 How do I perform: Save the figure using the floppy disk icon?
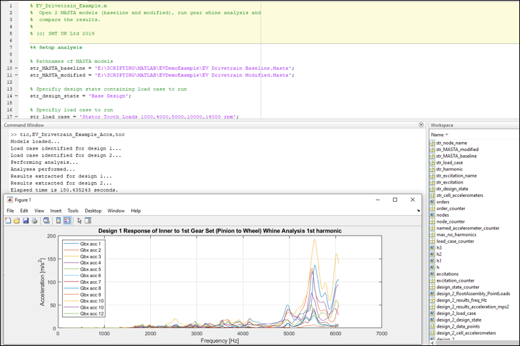26,221
